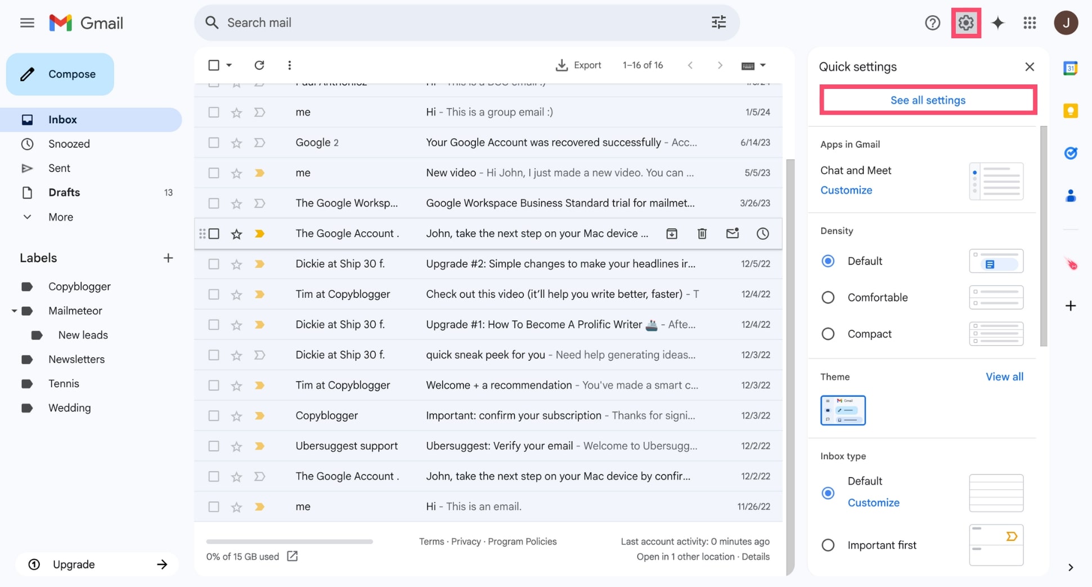Archive the hovered Google Account email

[x=672, y=234]
